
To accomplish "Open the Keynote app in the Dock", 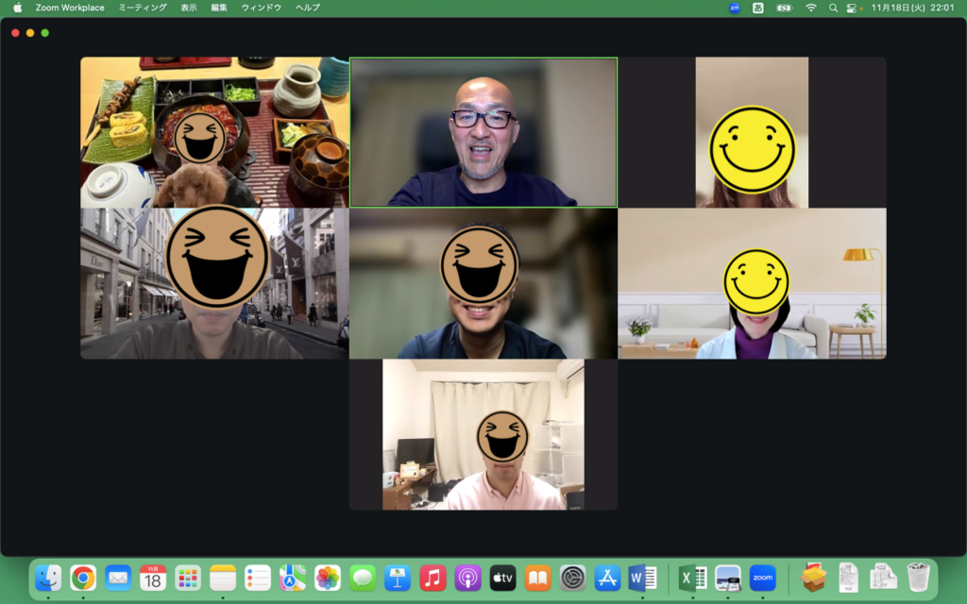I will [398, 578].
